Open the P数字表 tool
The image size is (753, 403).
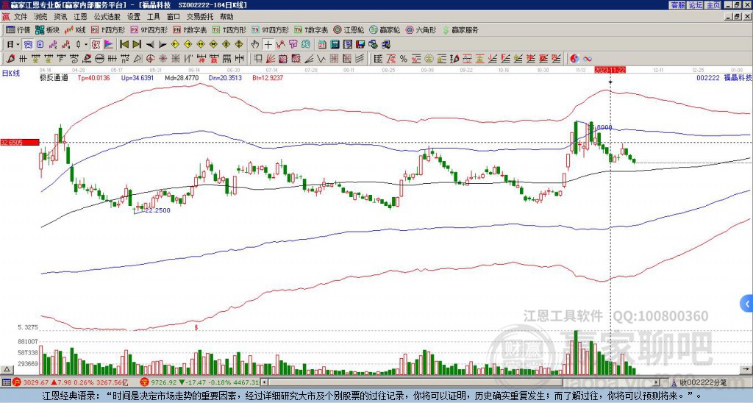(190, 29)
